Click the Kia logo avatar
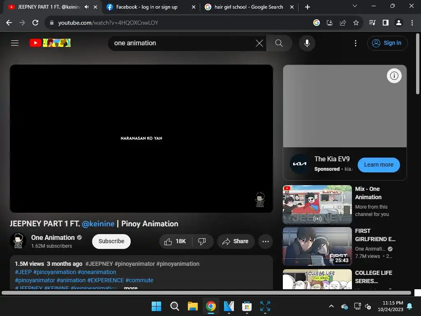Viewport: 421px width, 316px height. [299, 164]
